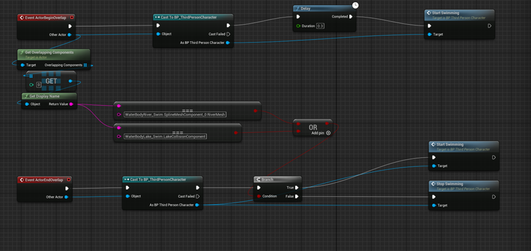Viewport: 531px width, 251px height.
Task: Click the latent clock icon on Delay node
Action: (355, 5)
